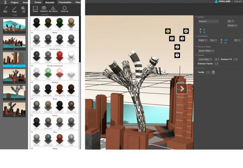Select the Paint tool
This screenshot has height=168, width=243.
click(x=14, y=9)
